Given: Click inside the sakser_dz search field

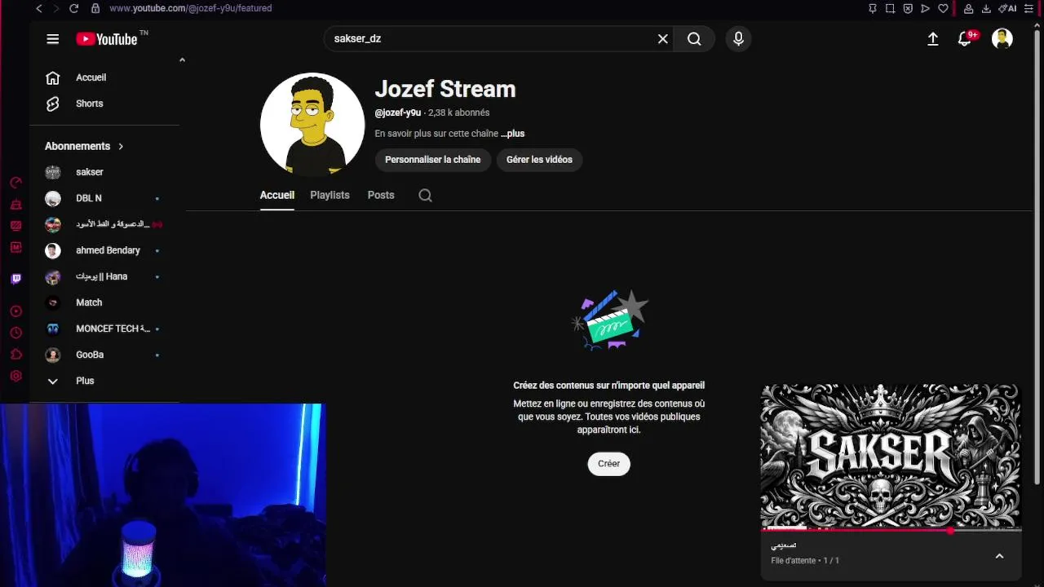Looking at the screenshot, I should (489, 39).
